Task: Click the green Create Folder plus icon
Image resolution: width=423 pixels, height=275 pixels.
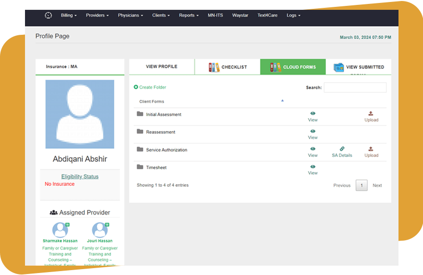Action: (136, 87)
